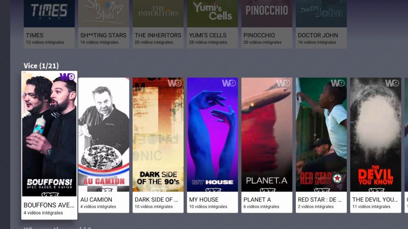
Task: Open Dark Side of the 90's poster
Action: (158, 134)
